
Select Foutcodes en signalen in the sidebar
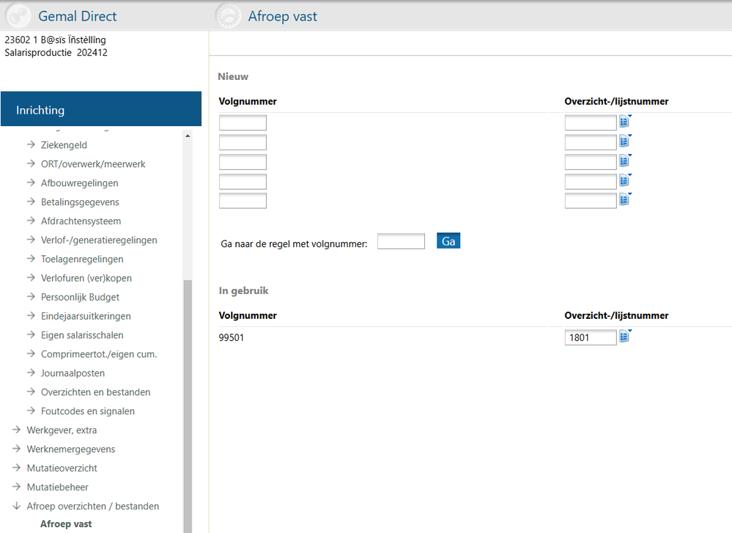(x=88, y=411)
